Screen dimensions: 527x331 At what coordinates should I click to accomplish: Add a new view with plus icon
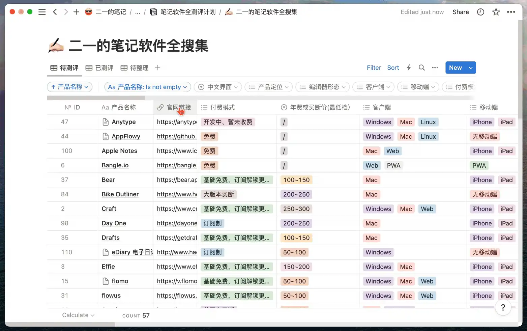pyautogui.click(x=157, y=68)
